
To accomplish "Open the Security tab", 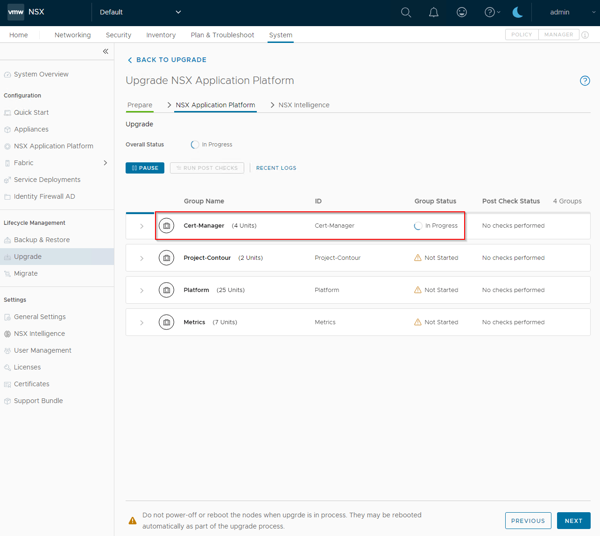I will pyautogui.click(x=119, y=35).
